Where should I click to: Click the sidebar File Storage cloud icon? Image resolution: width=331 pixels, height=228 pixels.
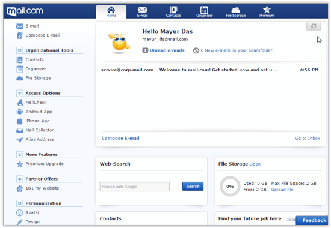pyautogui.click(x=20, y=79)
